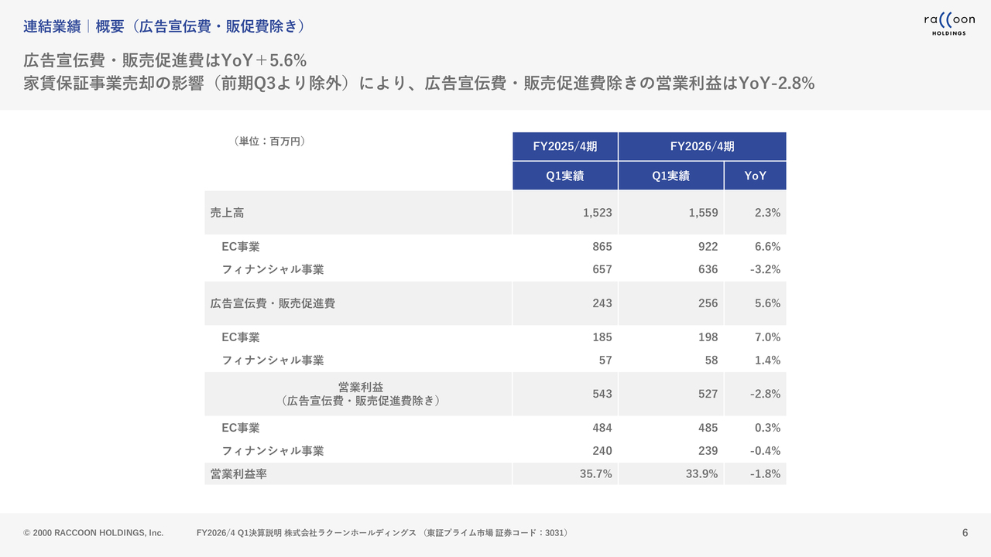Click the operating profit value 543

pos(602,394)
